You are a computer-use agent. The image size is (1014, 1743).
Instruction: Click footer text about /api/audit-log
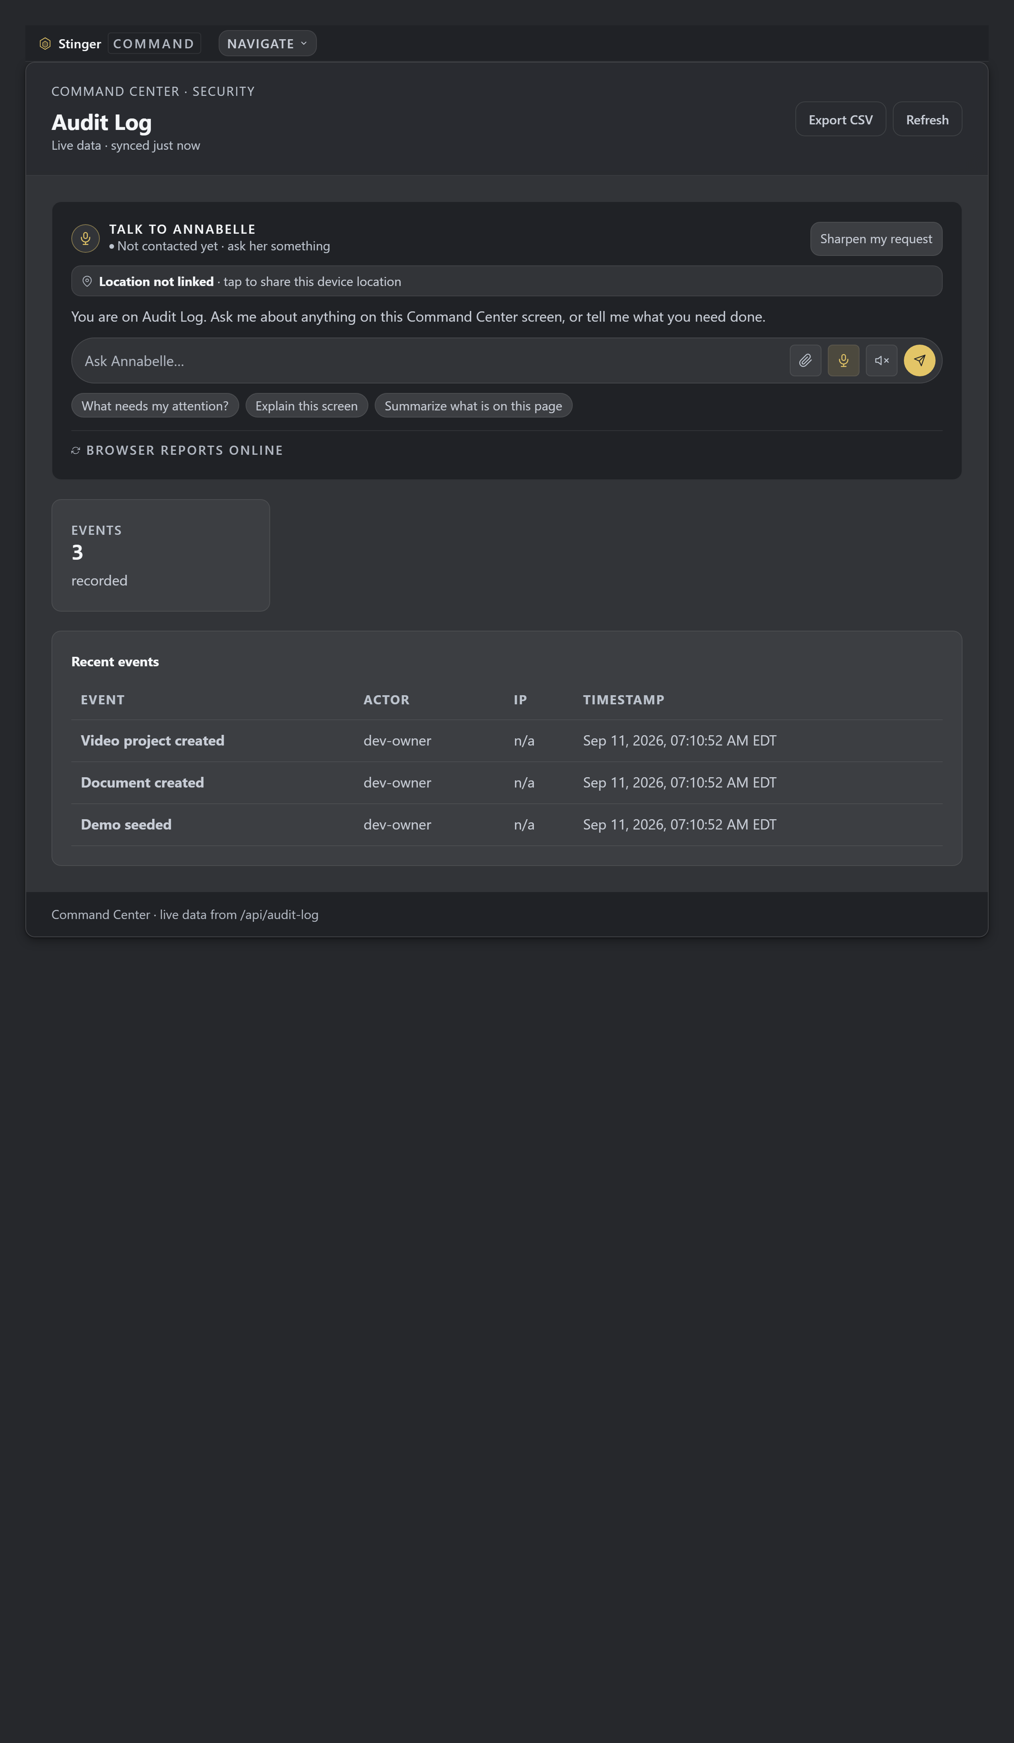click(185, 914)
